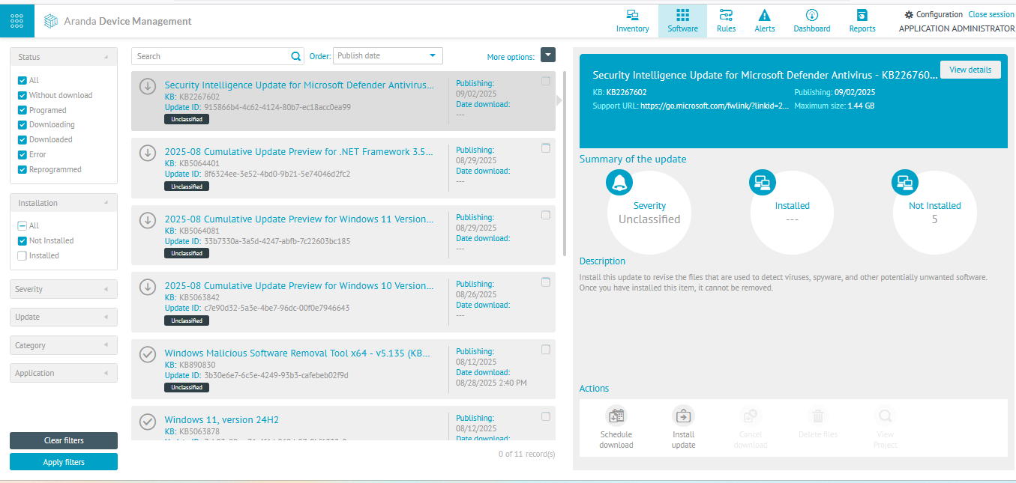Click the Not Installed count 5
Viewport: 1016px width, 483px height.
pyautogui.click(x=934, y=219)
